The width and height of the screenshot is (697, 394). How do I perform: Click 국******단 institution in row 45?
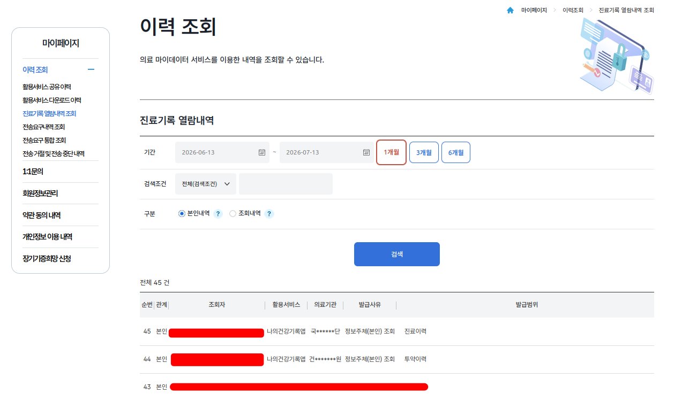[x=325, y=331]
